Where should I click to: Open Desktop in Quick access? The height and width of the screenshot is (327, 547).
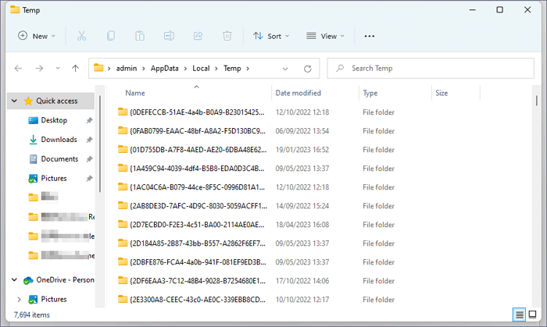(x=54, y=120)
